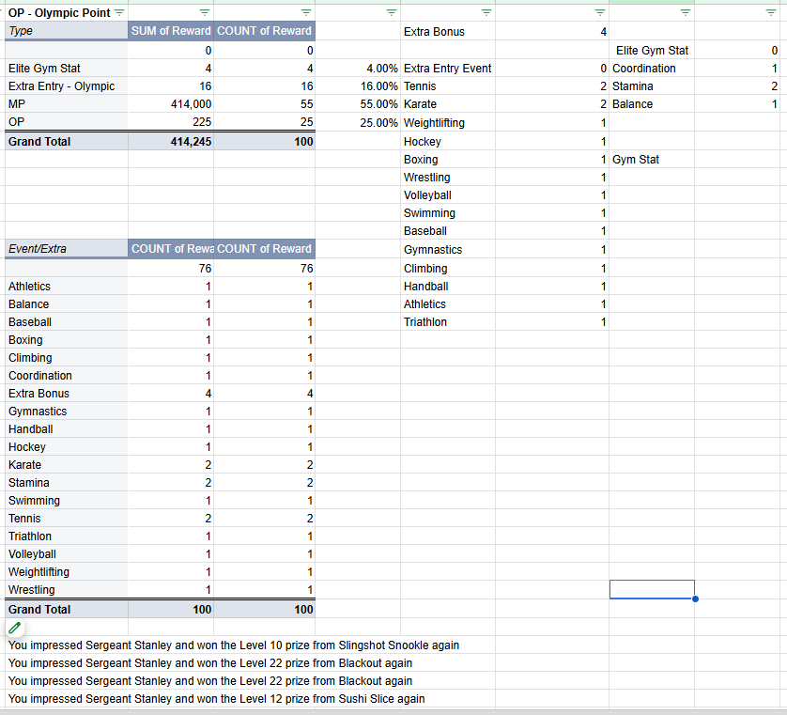The height and width of the screenshot is (715, 787).
Task: Select the empty blue-outlined active cell
Action: (652, 589)
